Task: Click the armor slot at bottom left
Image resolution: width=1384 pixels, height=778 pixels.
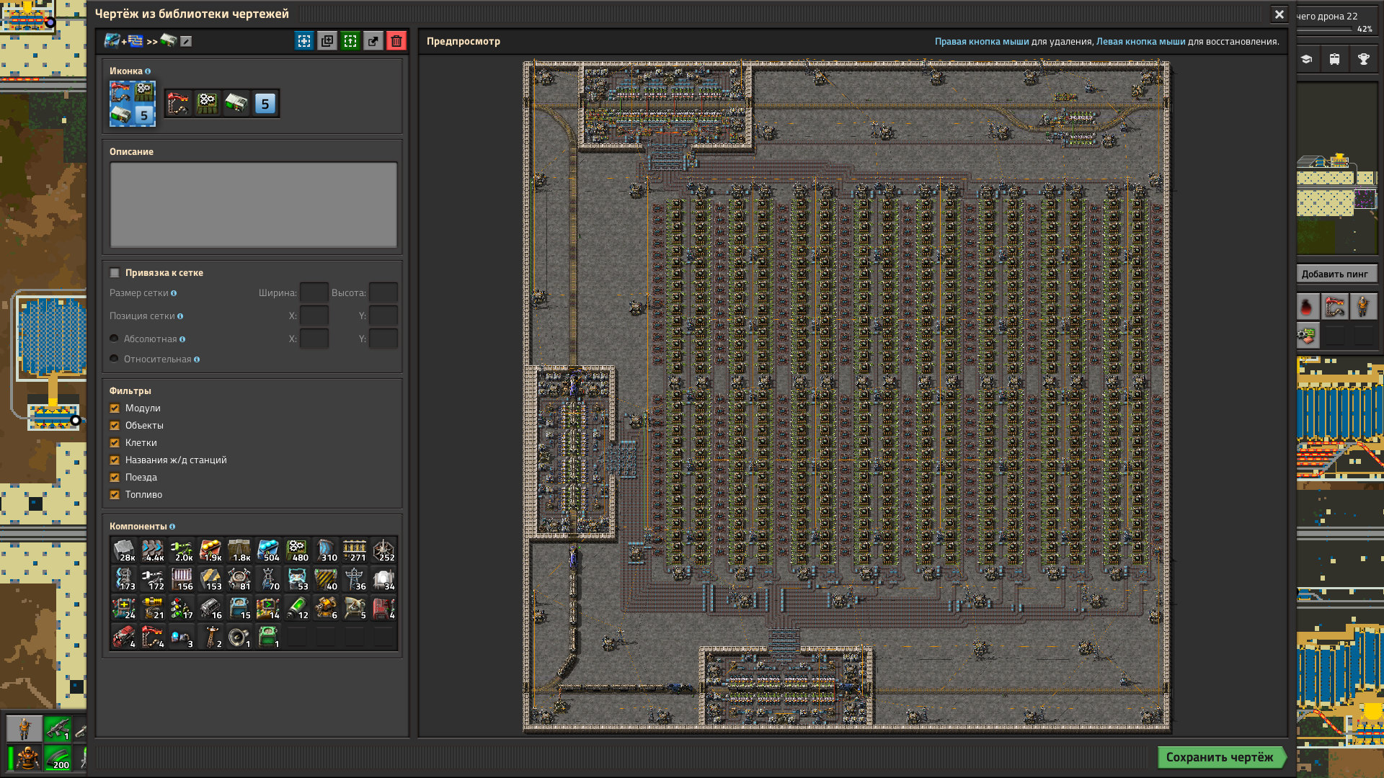Action: (25, 758)
